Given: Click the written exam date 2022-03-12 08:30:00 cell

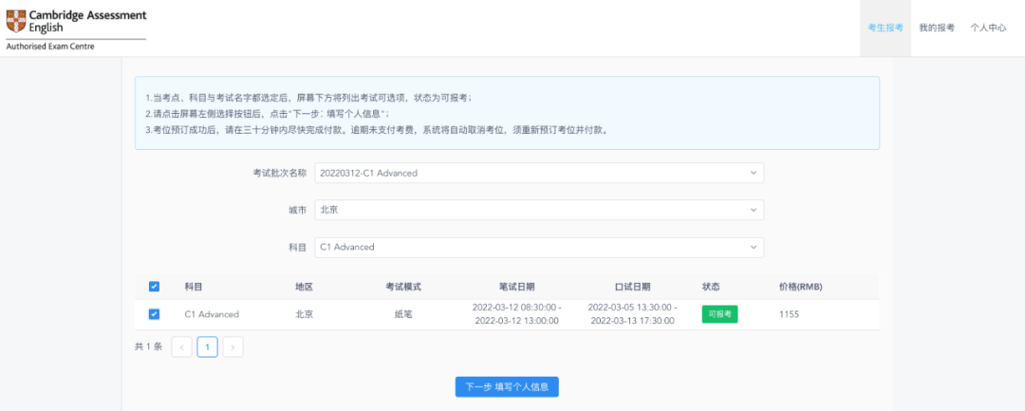Looking at the screenshot, I should coord(516,314).
